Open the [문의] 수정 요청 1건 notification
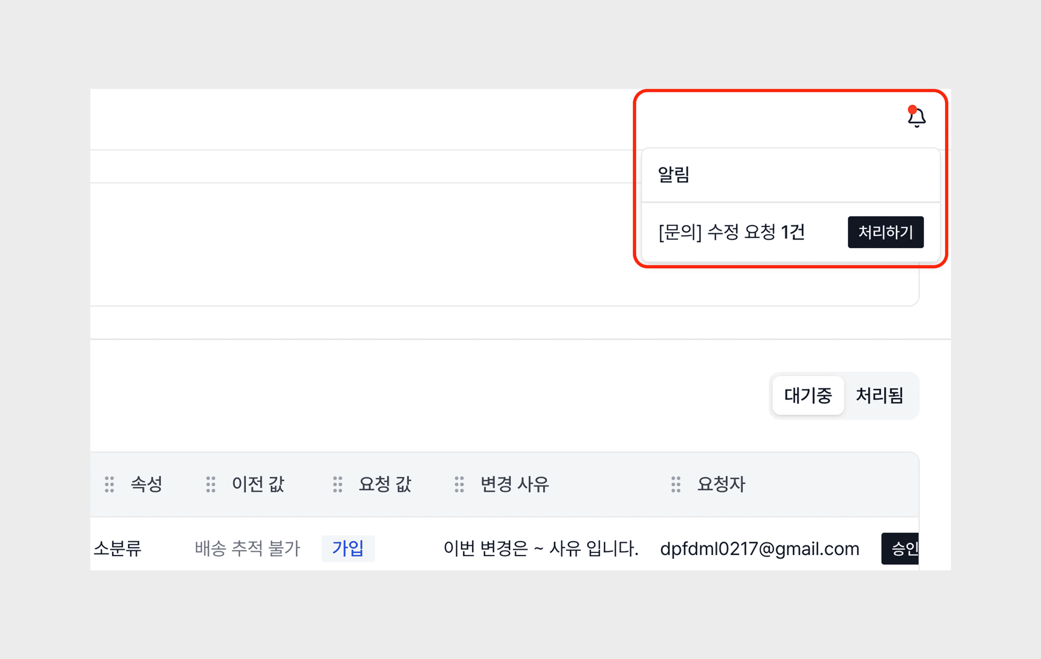Screen dimensions: 1041x659 pyautogui.click(x=731, y=232)
